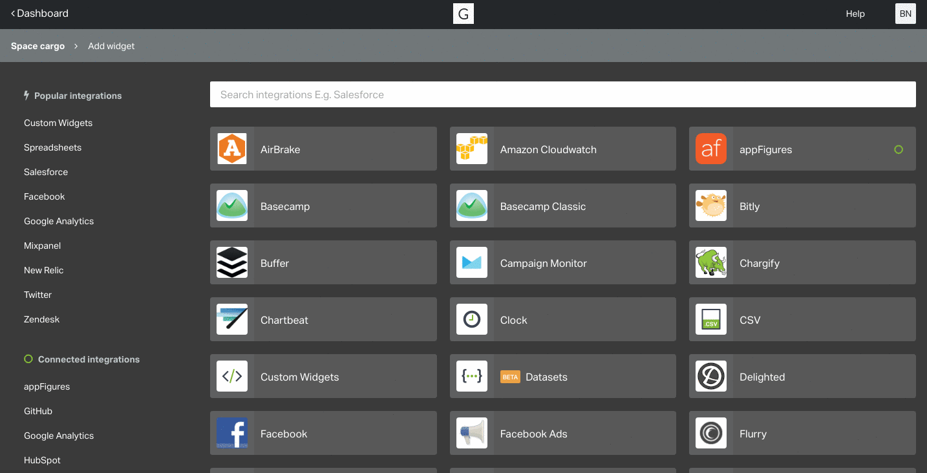
Task: Click the appFigures 'af' icon
Action: (x=711, y=149)
